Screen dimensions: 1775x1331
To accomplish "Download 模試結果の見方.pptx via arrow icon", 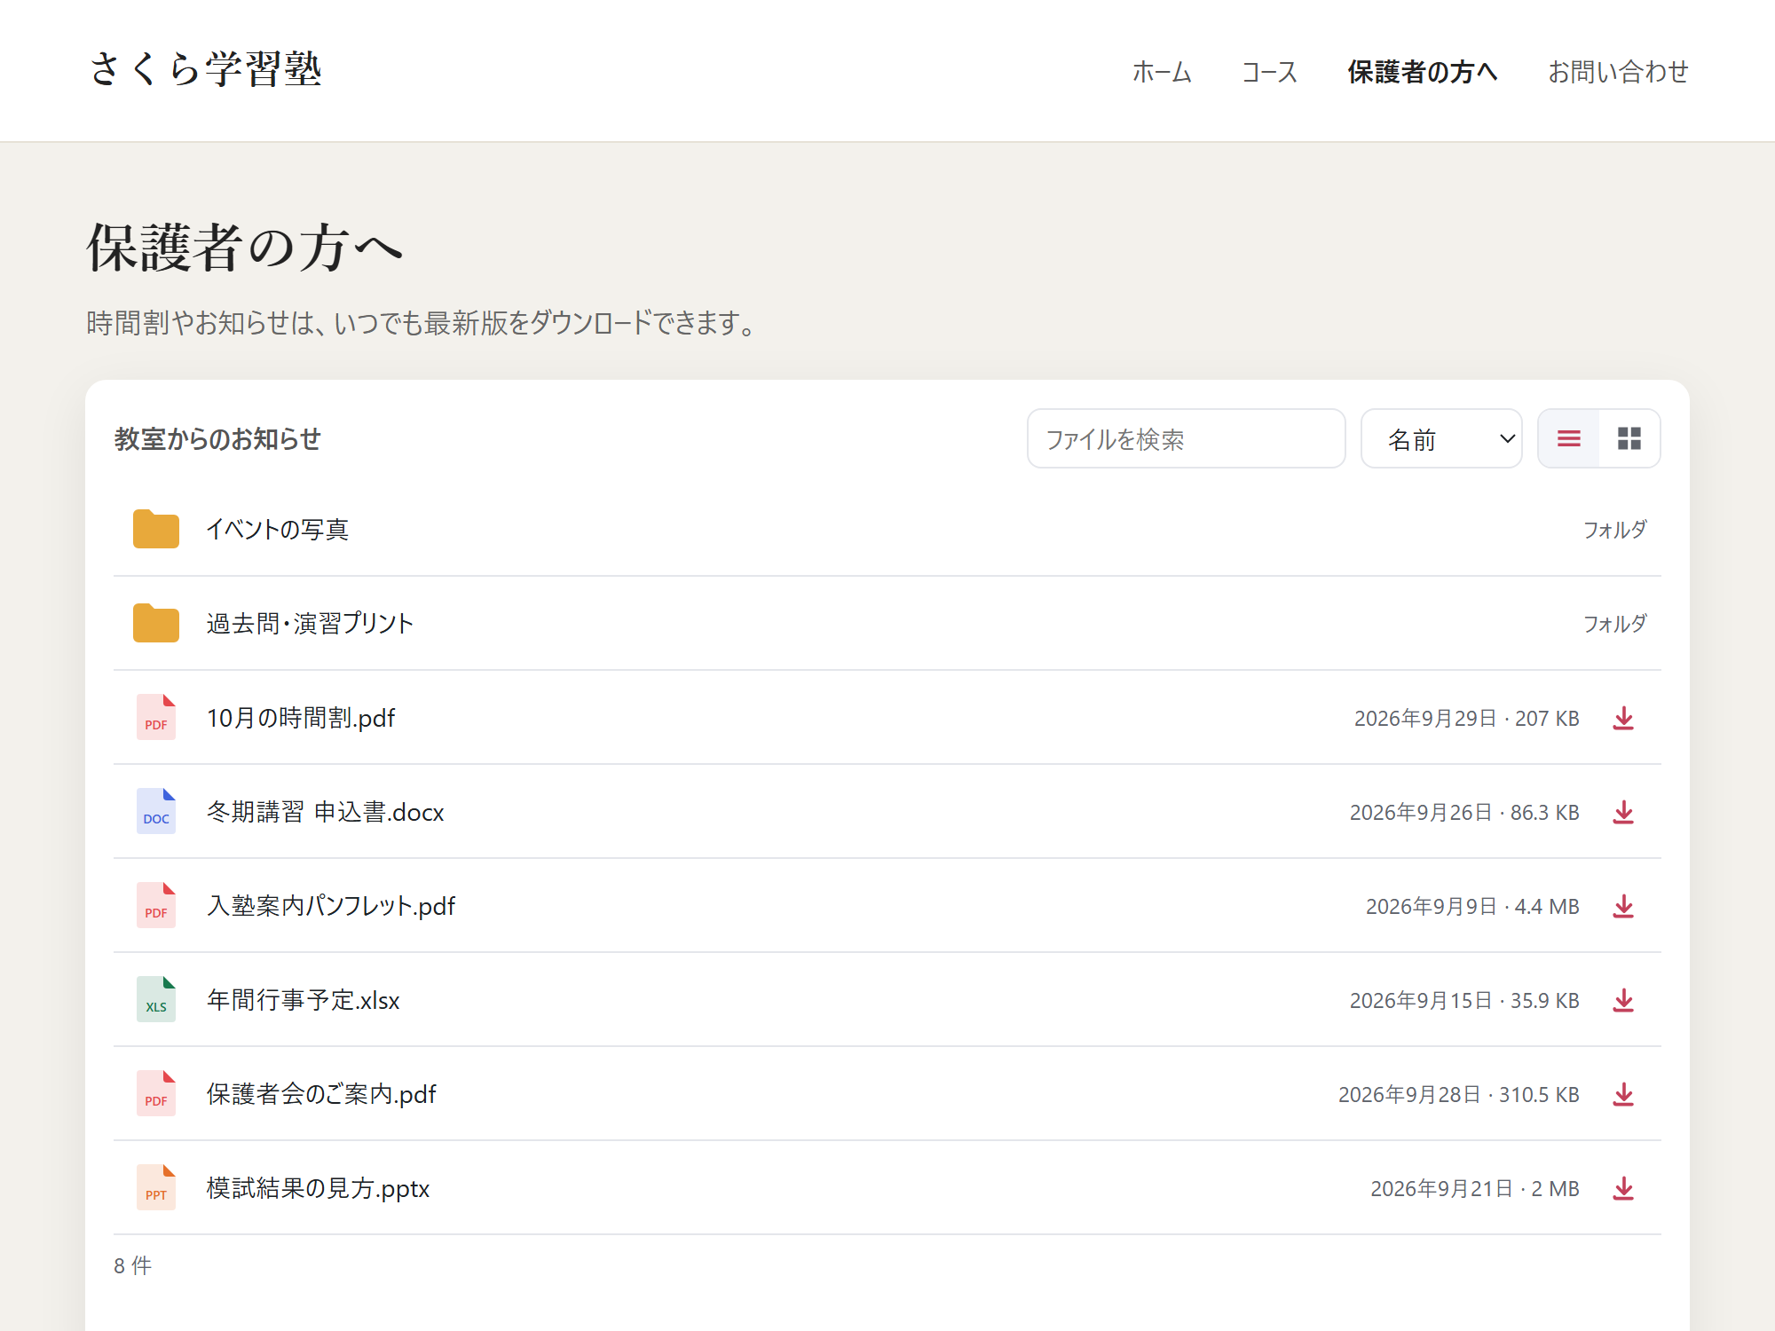I will 1623,1188.
